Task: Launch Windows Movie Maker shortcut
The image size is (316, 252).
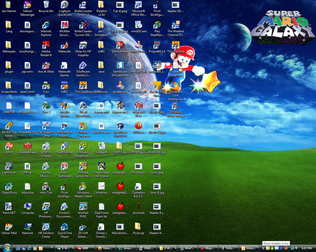Action: coord(176,110)
